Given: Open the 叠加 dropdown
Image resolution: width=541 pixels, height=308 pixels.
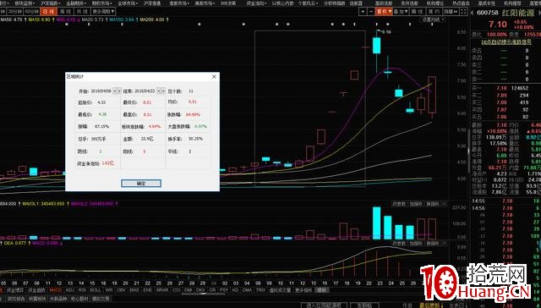Looking at the screenshot, I should 401,12.
